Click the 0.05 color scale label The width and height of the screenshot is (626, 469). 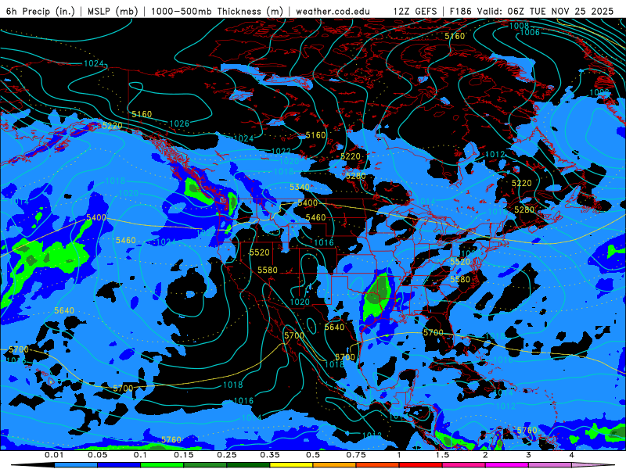tap(97, 455)
